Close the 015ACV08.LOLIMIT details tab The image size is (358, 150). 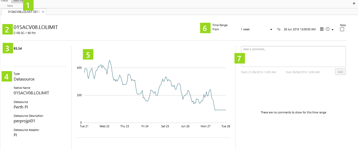[43, 12]
